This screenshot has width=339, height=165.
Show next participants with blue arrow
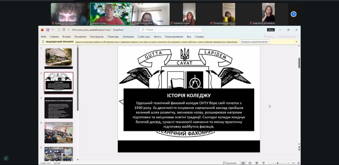pos(293,14)
